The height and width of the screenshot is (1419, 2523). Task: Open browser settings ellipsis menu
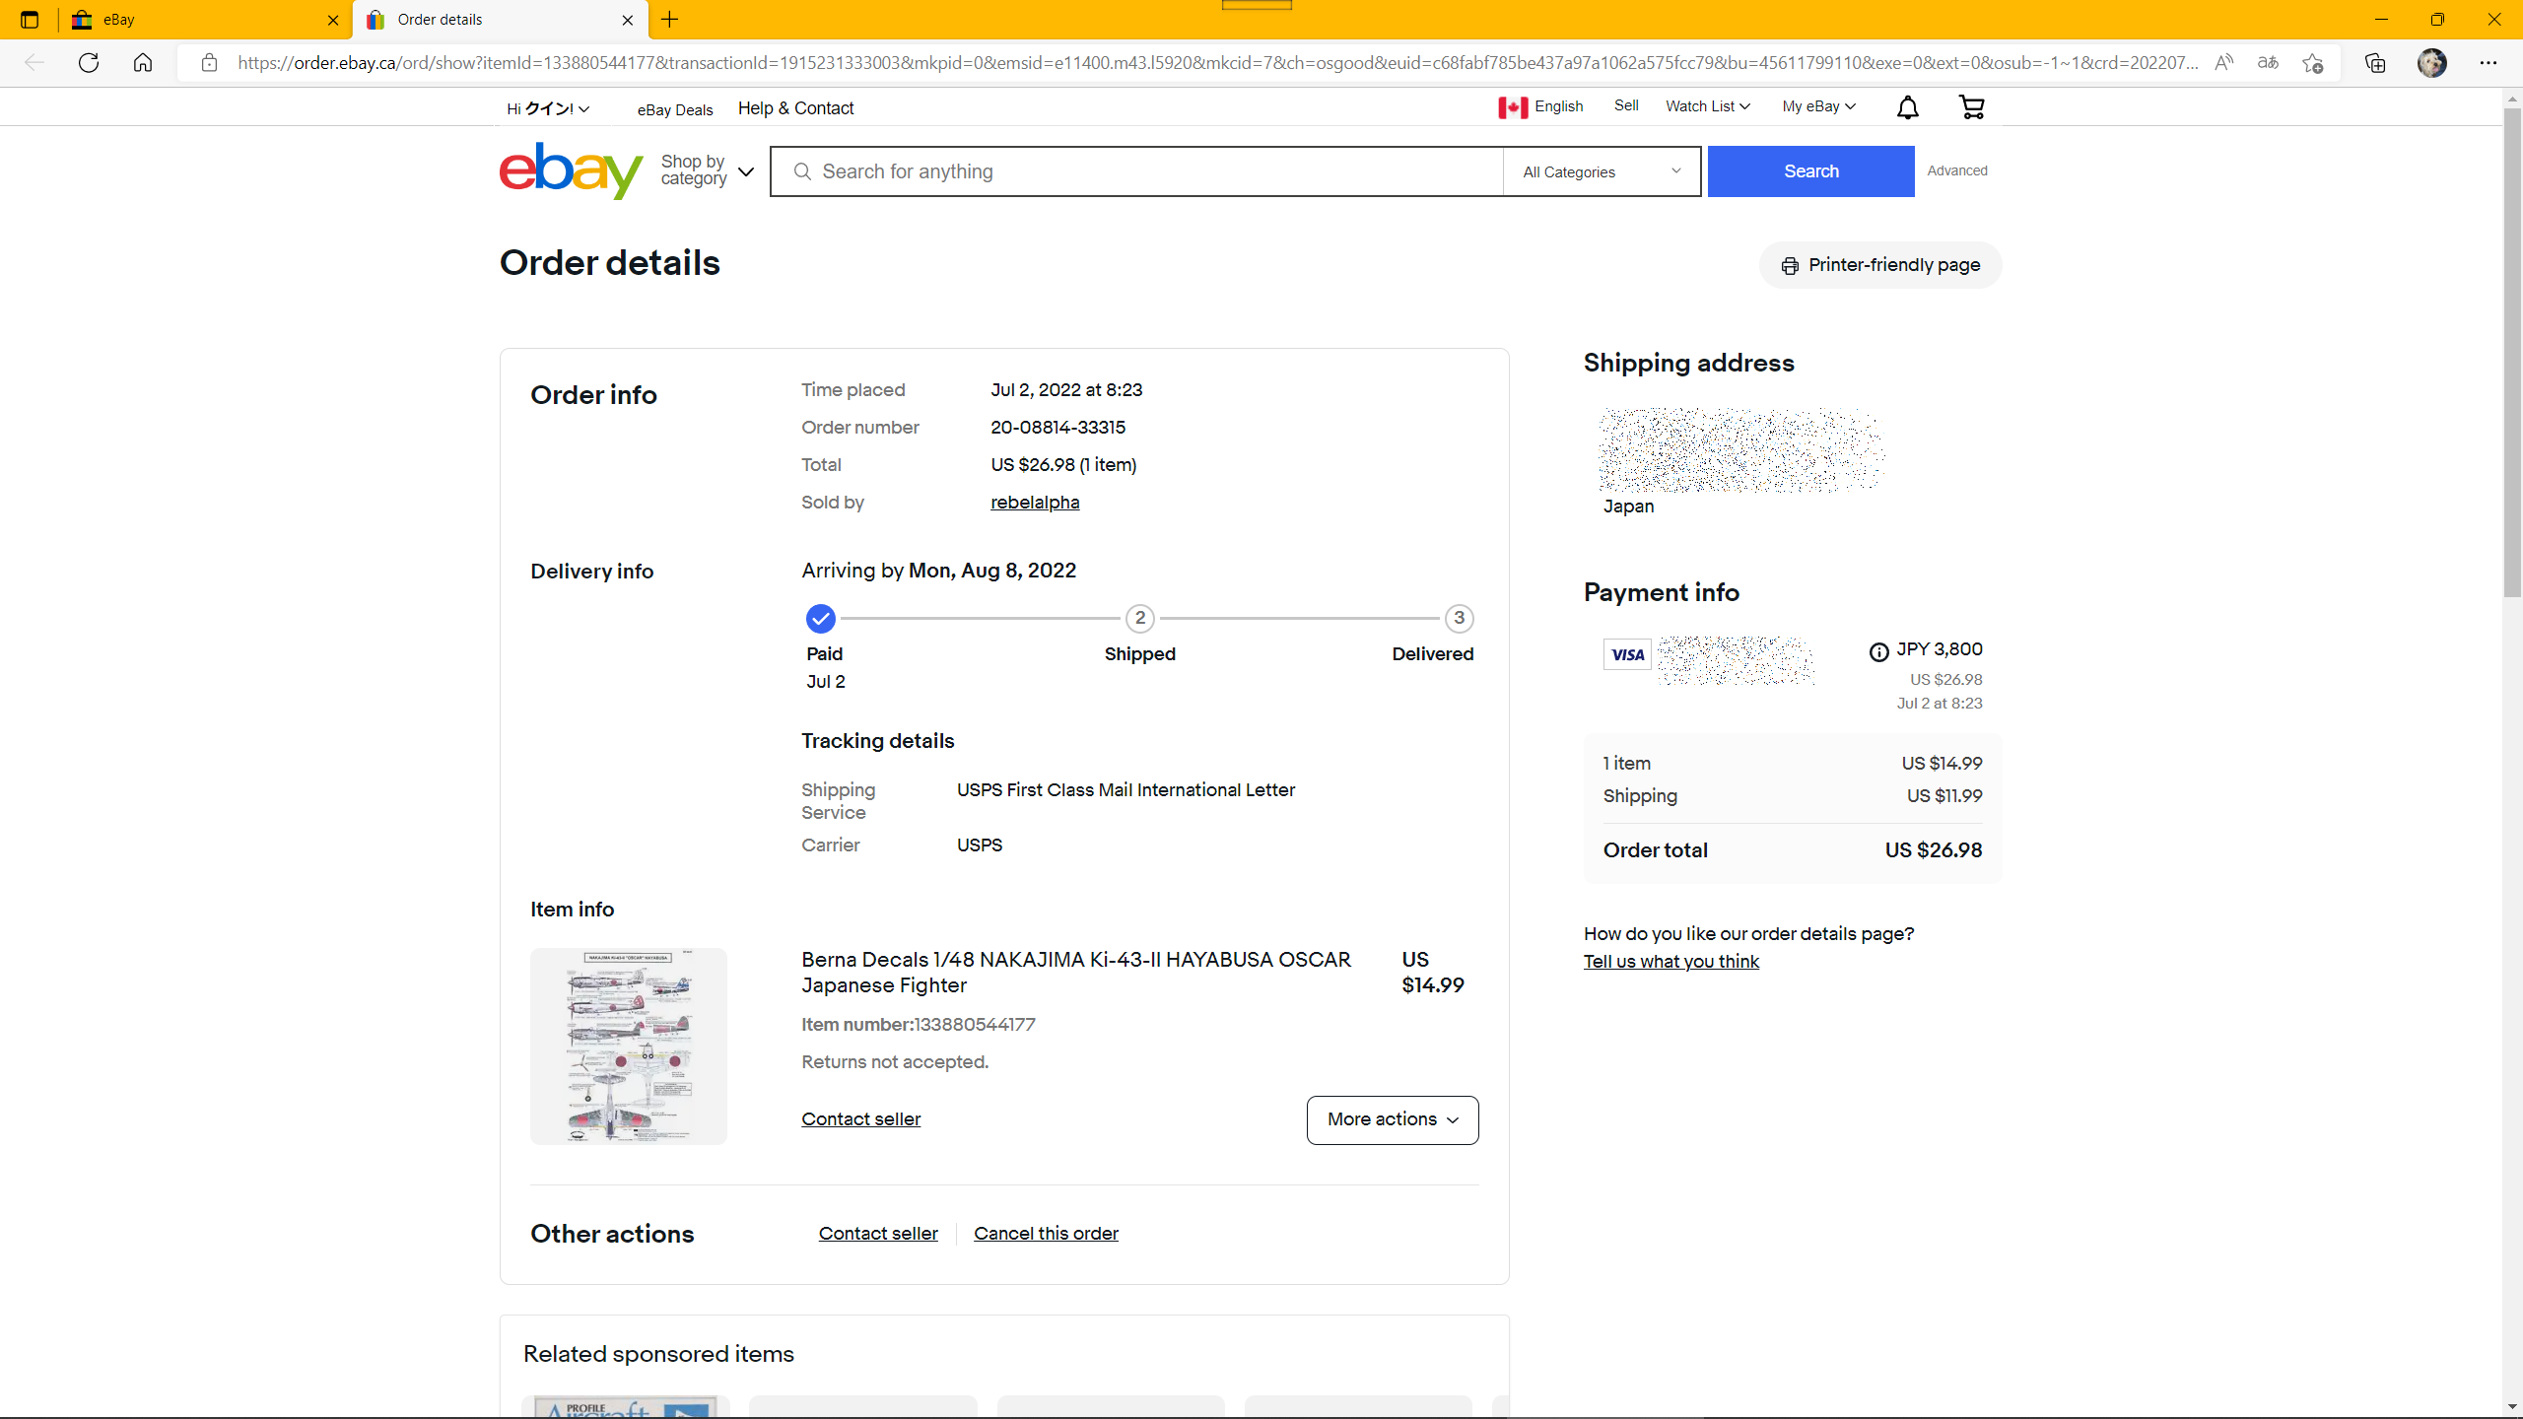(2489, 63)
